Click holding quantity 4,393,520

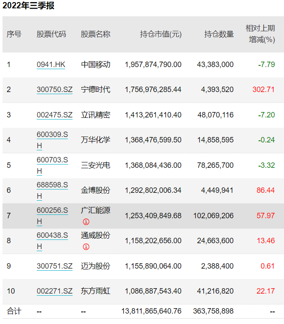217,90
